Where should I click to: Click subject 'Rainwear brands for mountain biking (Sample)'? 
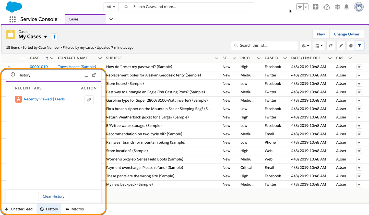point(146,142)
